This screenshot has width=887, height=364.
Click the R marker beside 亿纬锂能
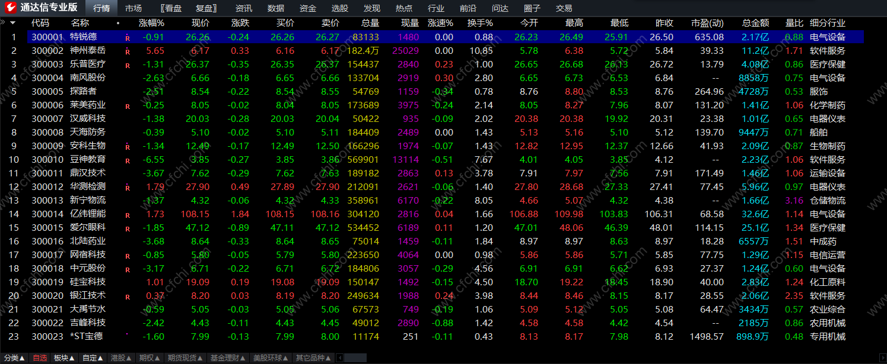point(127,214)
